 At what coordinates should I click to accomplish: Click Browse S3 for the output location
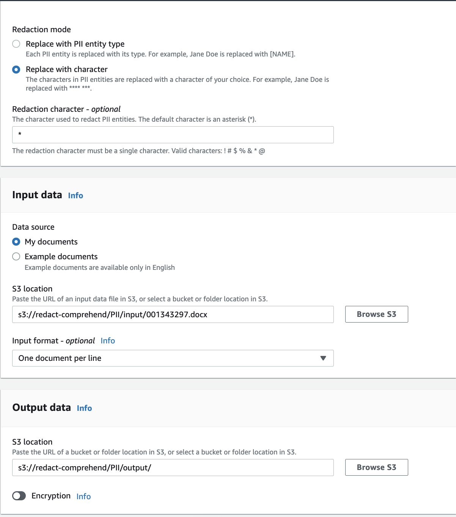[376, 467]
